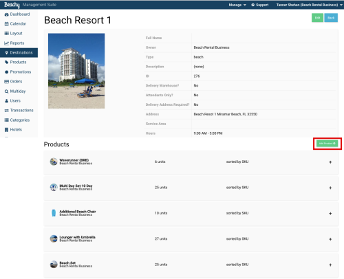
Task: Click the Reports chart icon
Action: point(6,43)
